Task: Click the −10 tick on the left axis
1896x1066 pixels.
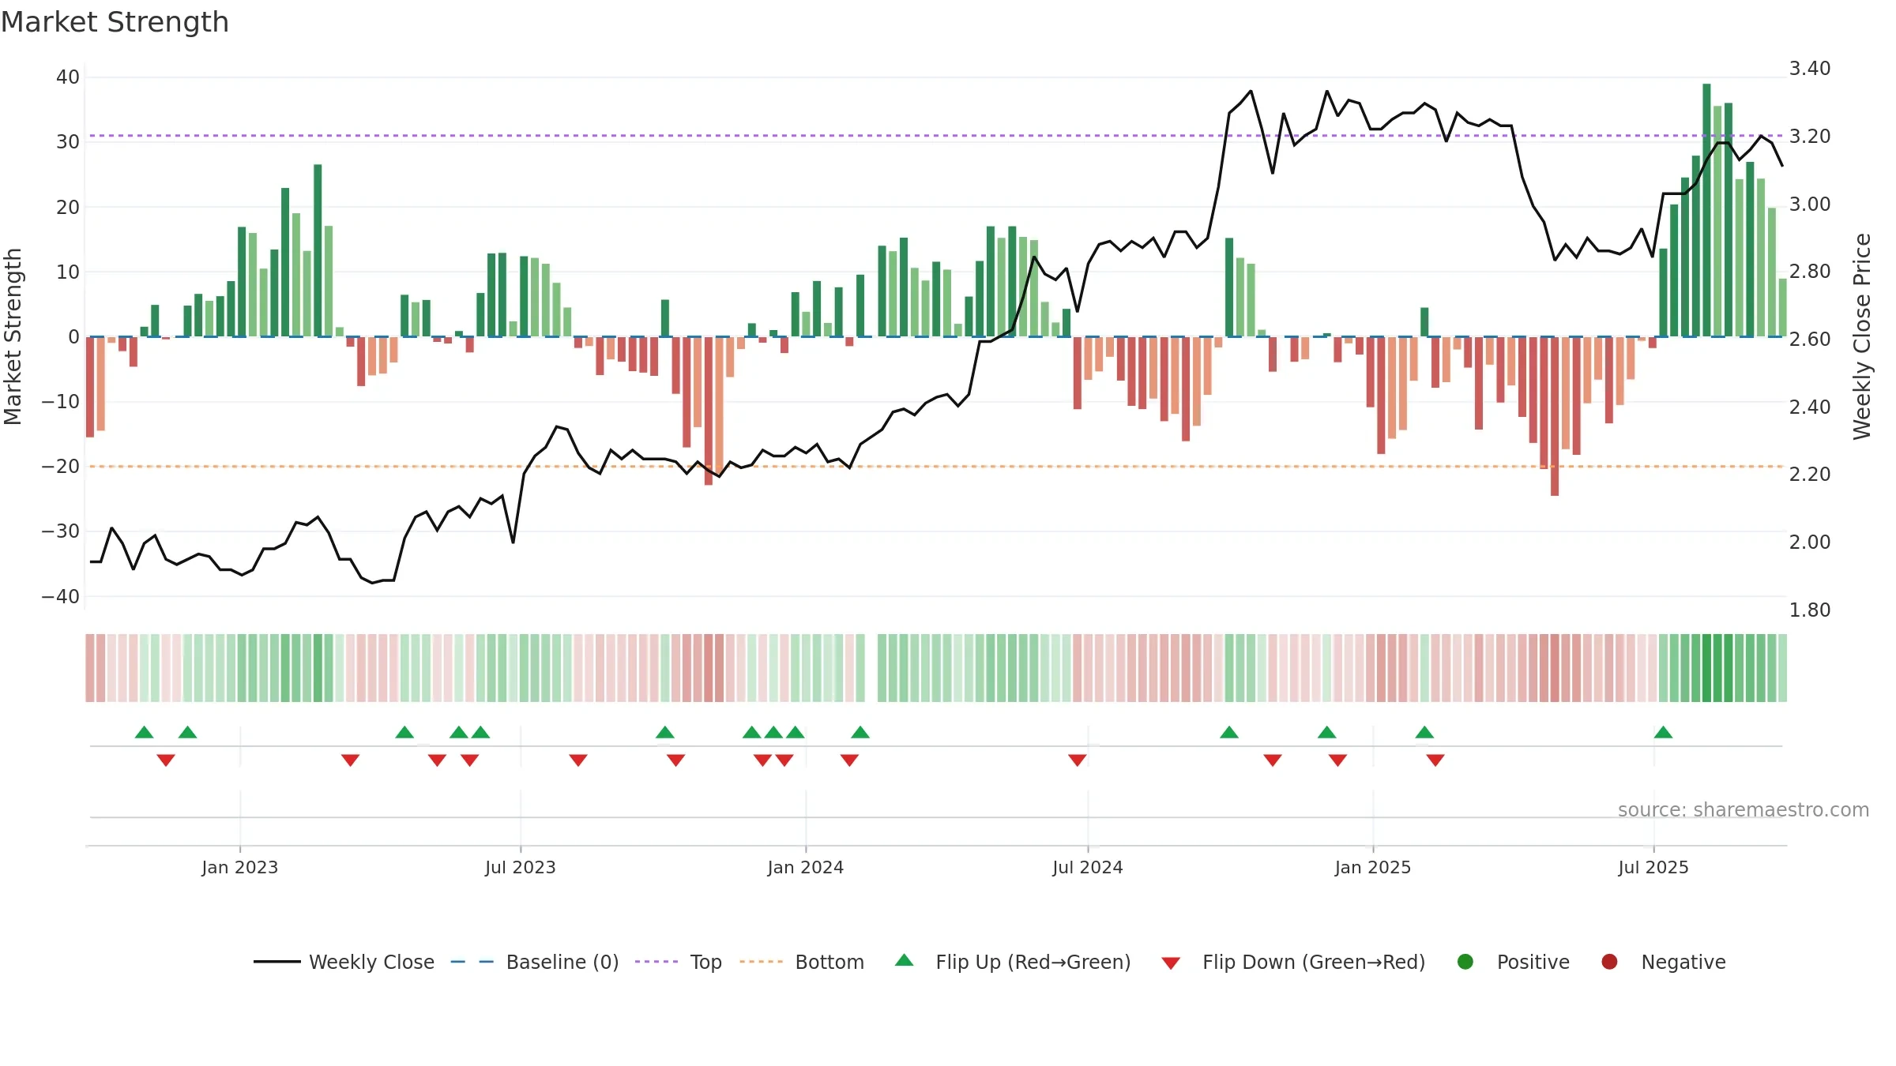Action: click(x=61, y=401)
